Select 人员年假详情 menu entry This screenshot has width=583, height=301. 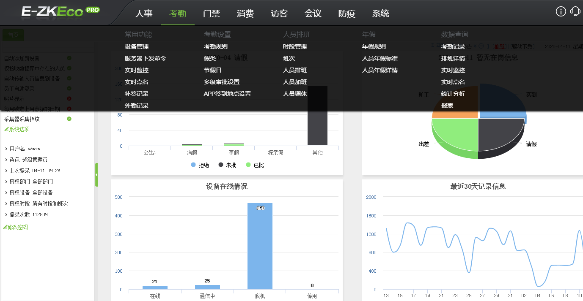point(380,70)
